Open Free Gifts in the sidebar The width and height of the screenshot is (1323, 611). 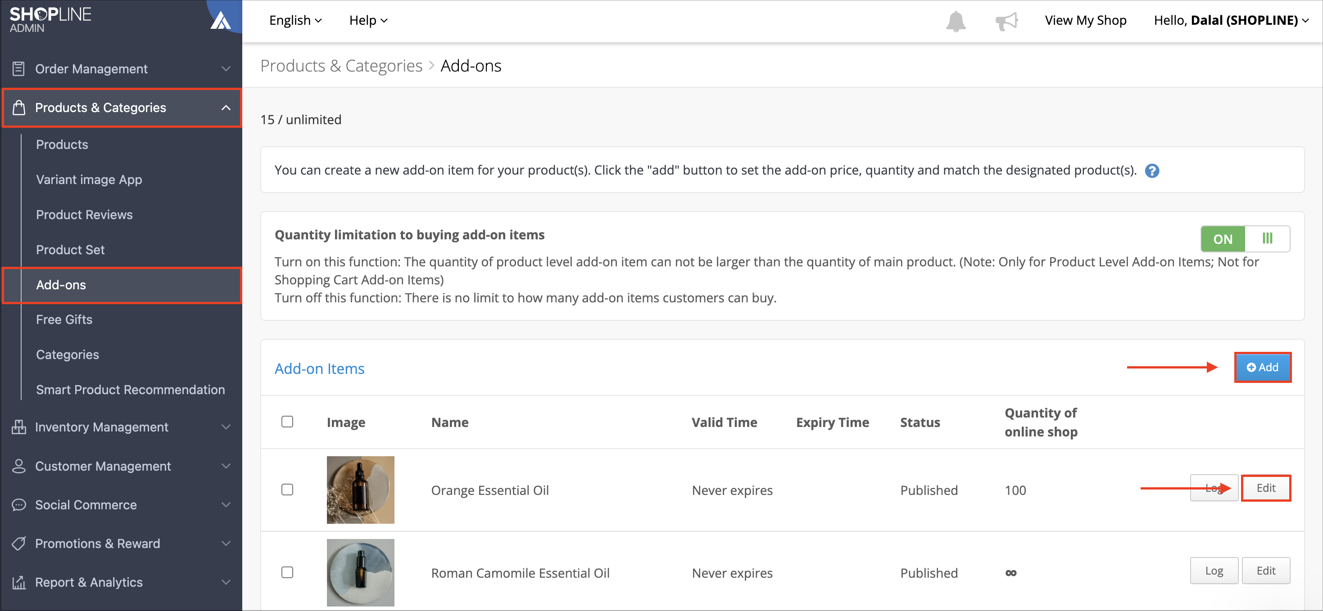point(64,319)
